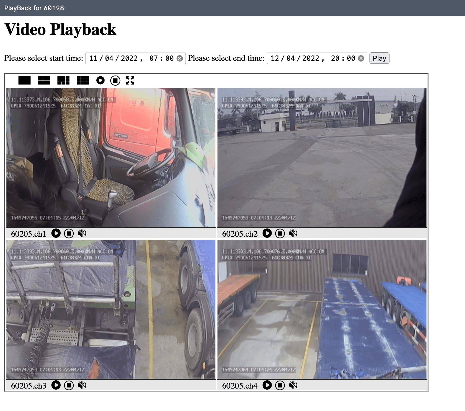This screenshot has height=411, width=465.
Task: Switch to single-view layout
Action: (25, 80)
